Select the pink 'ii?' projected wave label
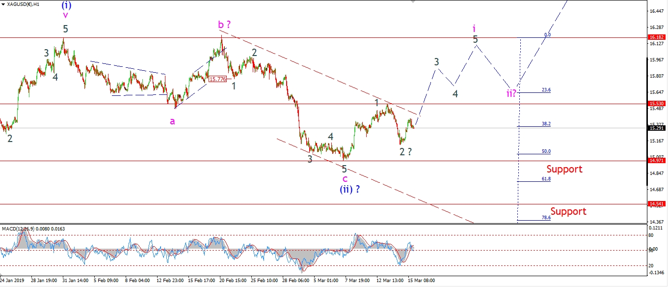The height and width of the screenshot is (287, 668). point(512,93)
